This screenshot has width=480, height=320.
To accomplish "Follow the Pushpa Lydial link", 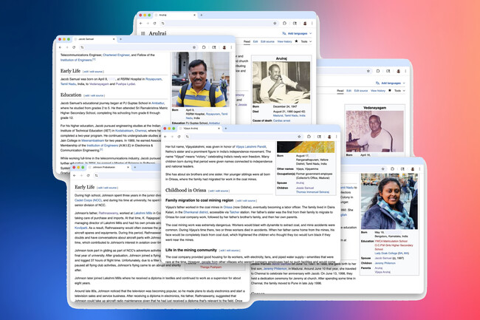I will pyautogui.click(x=126, y=84).
